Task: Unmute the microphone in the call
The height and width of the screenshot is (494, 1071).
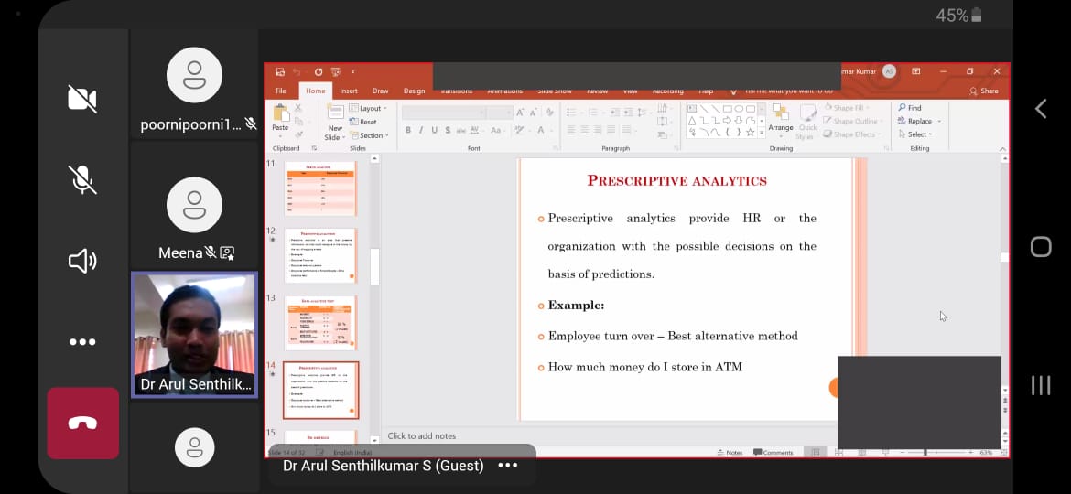Action: (x=82, y=180)
